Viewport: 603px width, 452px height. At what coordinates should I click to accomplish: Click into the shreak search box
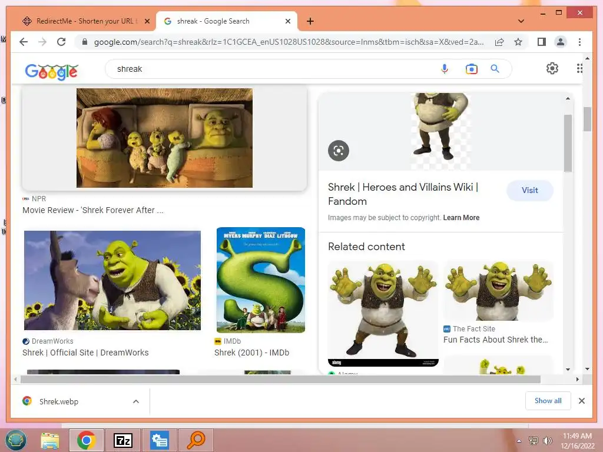(269, 69)
